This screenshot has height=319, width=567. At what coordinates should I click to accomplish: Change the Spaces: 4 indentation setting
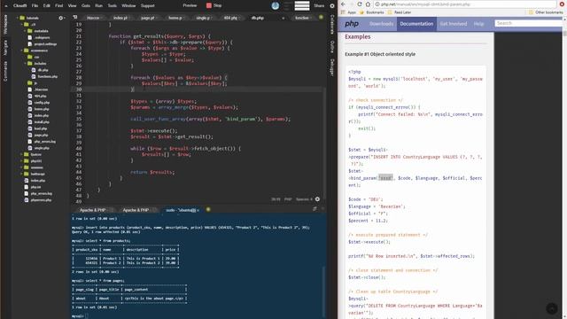(x=304, y=199)
